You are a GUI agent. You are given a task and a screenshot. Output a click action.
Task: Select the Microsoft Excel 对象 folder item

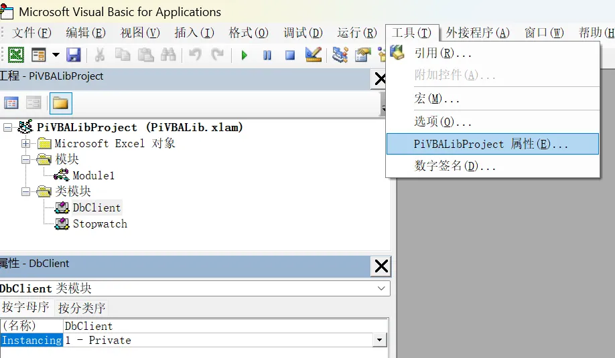pyautogui.click(x=115, y=143)
